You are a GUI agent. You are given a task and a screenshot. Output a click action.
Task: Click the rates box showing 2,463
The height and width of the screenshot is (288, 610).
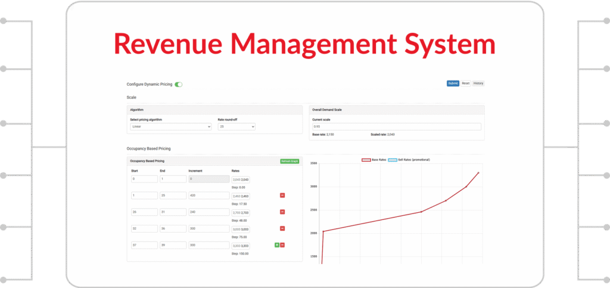point(241,196)
